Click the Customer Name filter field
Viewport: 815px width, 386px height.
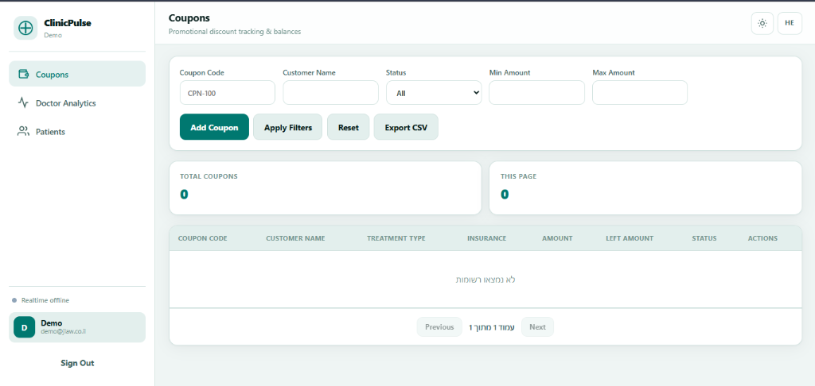tap(330, 93)
